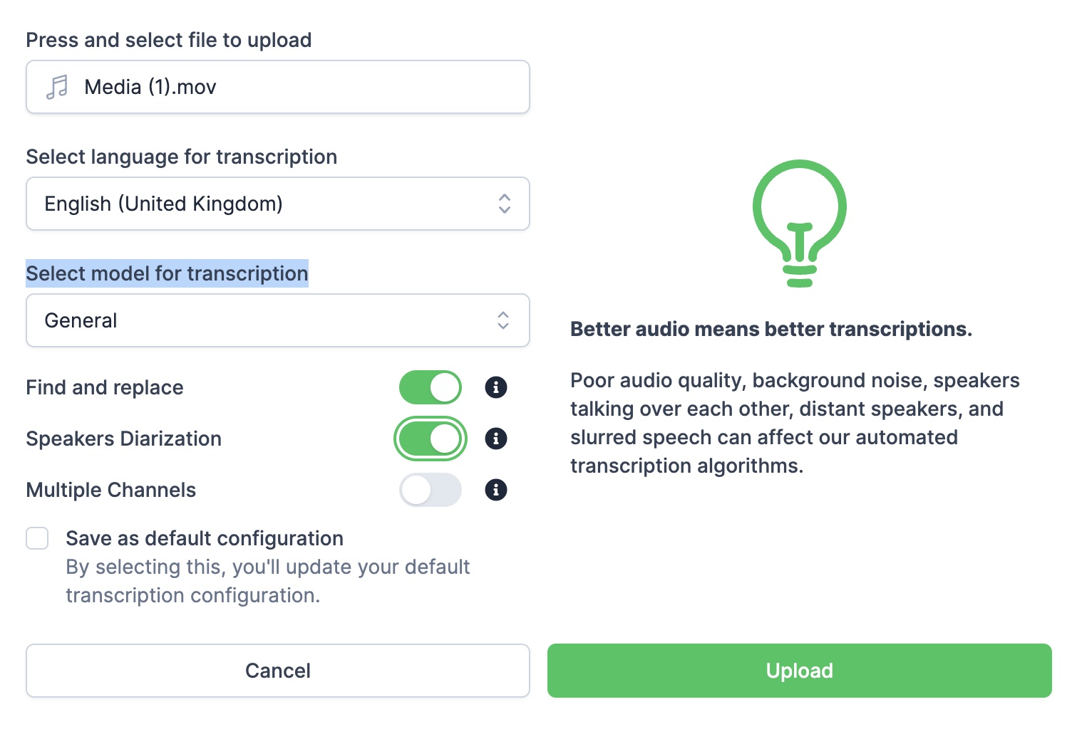Click the Select model for transcription label
Viewport: 1082px width, 729px height.
[x=167, y=273]
